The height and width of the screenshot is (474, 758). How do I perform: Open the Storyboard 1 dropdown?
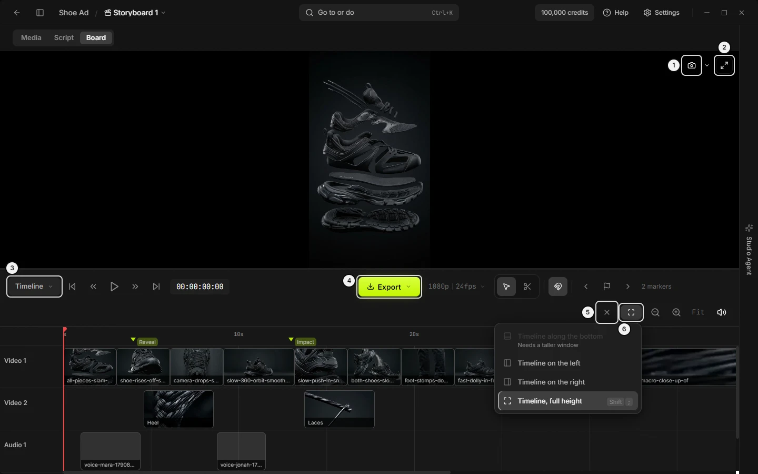pyautogui.click(x=135, y=13)
